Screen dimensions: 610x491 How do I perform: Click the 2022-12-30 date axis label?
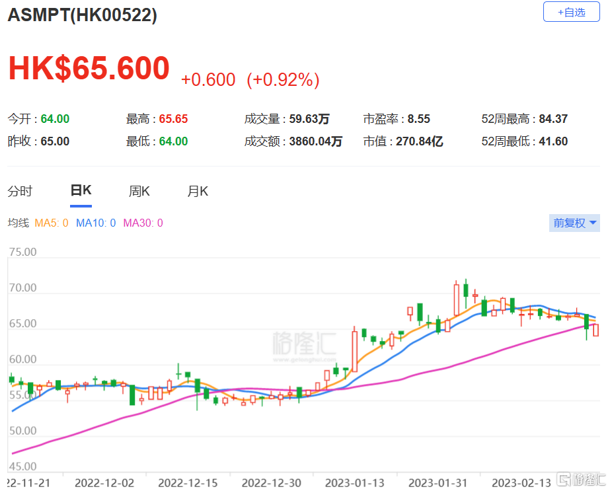tap(272, 483)
